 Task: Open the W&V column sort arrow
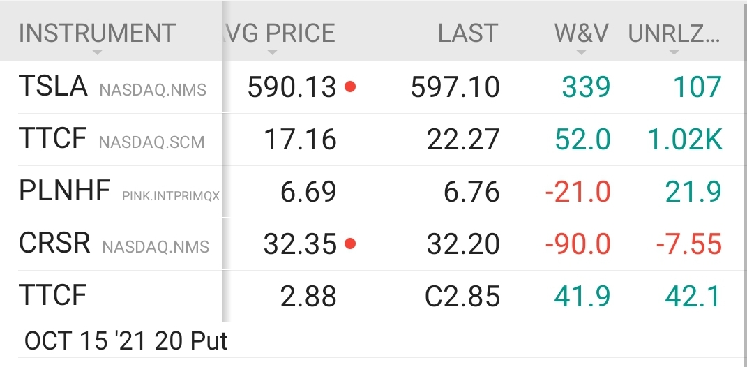point(582,53)
